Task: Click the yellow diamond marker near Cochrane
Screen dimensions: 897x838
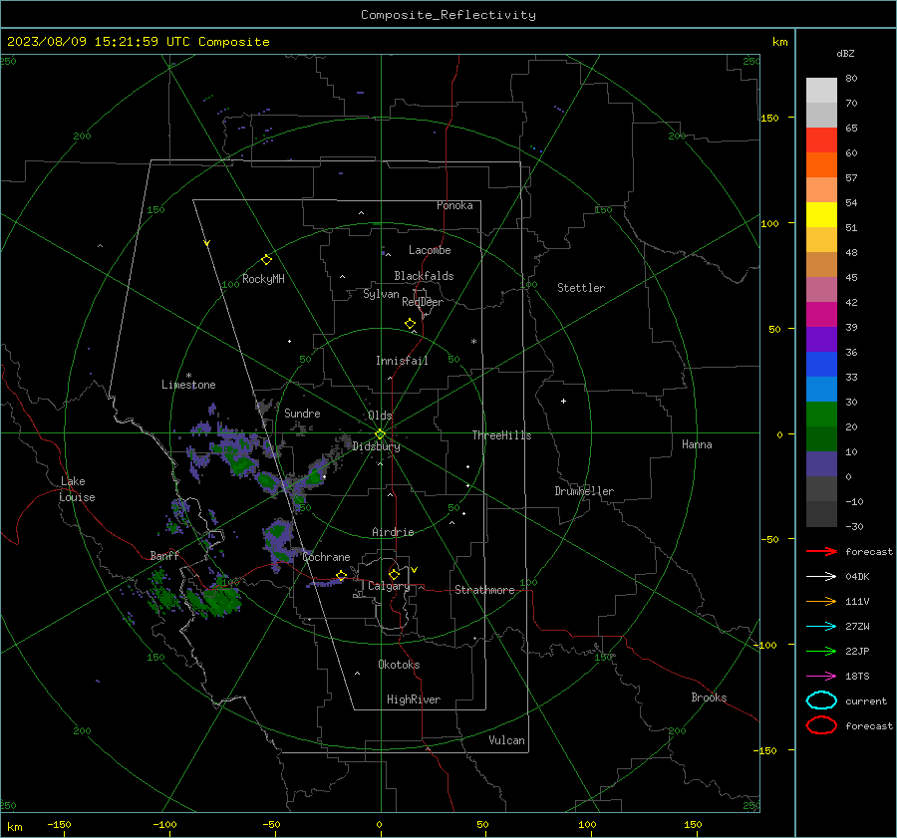Action: click(x=342, y=575)
